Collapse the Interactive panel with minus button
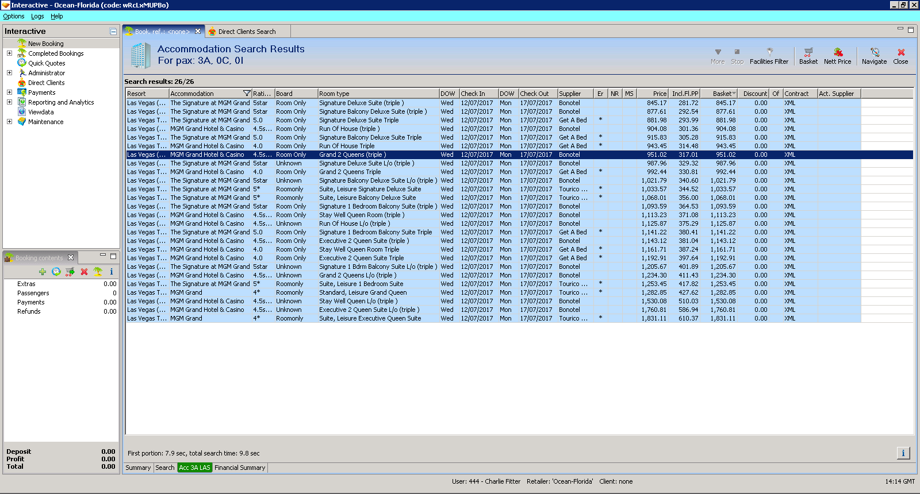Viewport: 920px width, 494px height. click(x=113, y=32)
